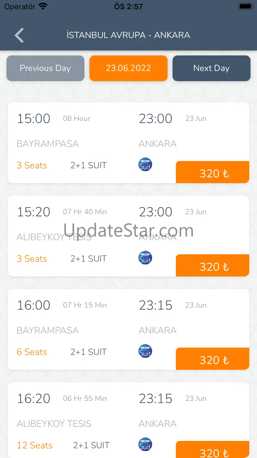Viewport: 257px width, 458px height.
Task: Select the 320 ₺ price for 15:20 departure
Action: 213,266
